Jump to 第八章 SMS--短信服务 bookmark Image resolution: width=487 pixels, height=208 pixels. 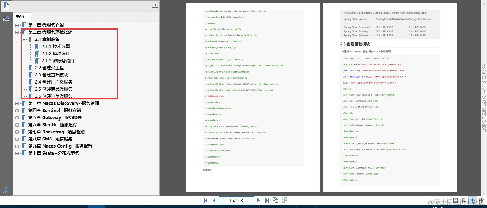click(50, 139)
